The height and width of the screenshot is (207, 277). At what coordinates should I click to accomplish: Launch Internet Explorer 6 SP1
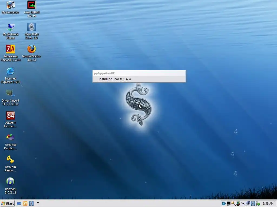pos(11,75)
